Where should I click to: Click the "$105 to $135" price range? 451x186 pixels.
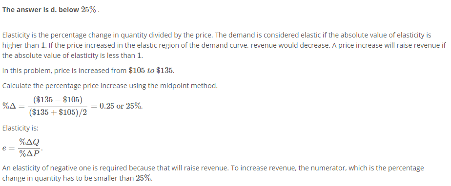pos(151,71)
